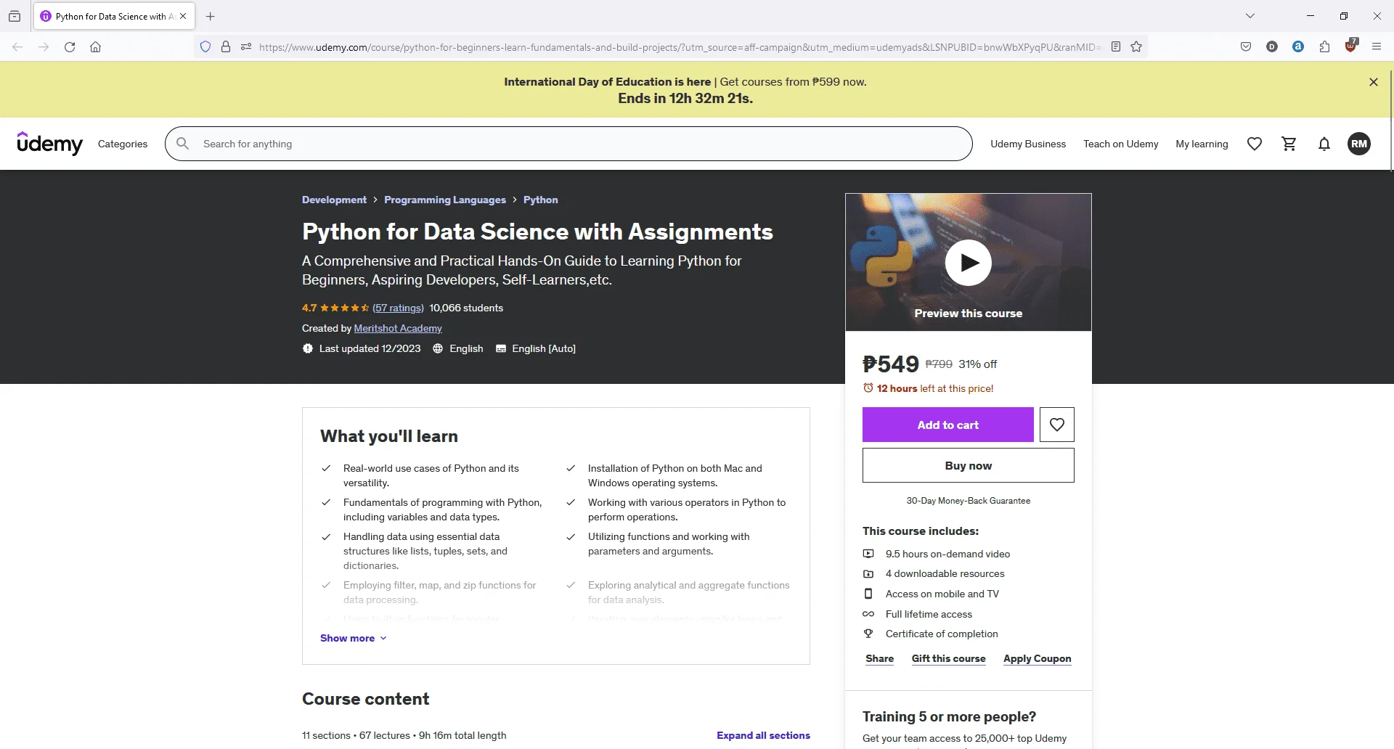Viewport: 1394px width, 749px height.
Task: Click the browser address bar URL
Action: pos(680,47)
